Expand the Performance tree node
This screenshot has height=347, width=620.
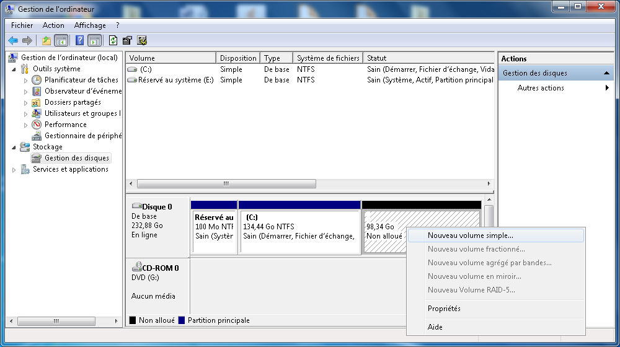pyautogui.click(x=25, y=125)
